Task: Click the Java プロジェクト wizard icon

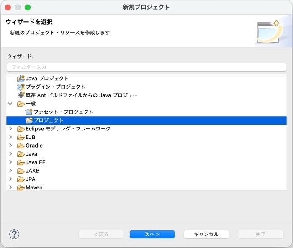Action: point(21,79)
